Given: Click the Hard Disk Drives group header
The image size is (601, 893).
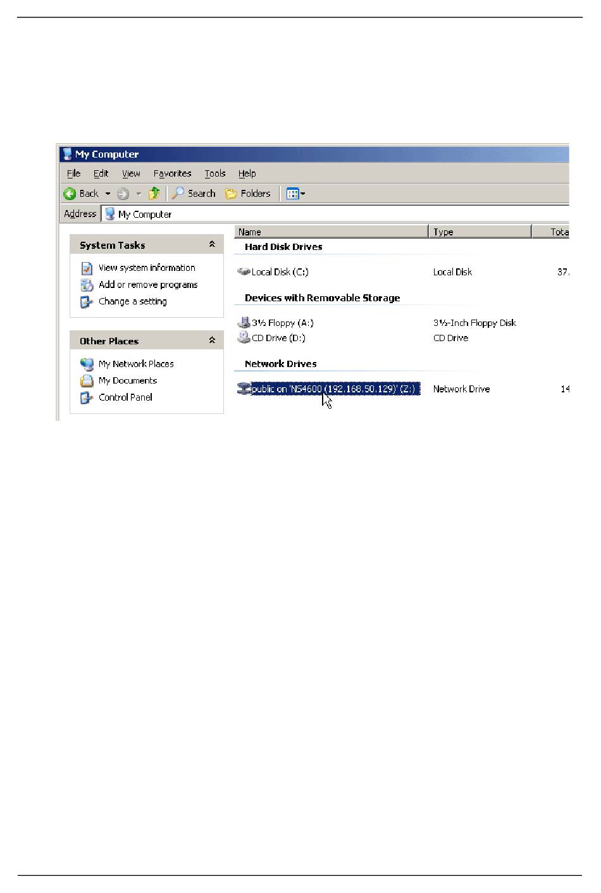Looking at the screenshot, I should coord(283,247).
